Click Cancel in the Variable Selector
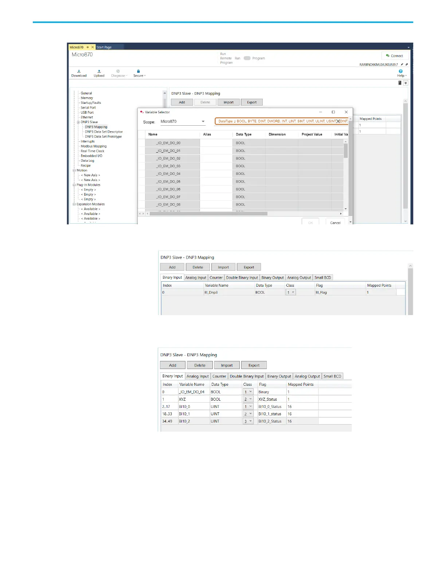Screen dimensions: 446x577 point(335,222)
